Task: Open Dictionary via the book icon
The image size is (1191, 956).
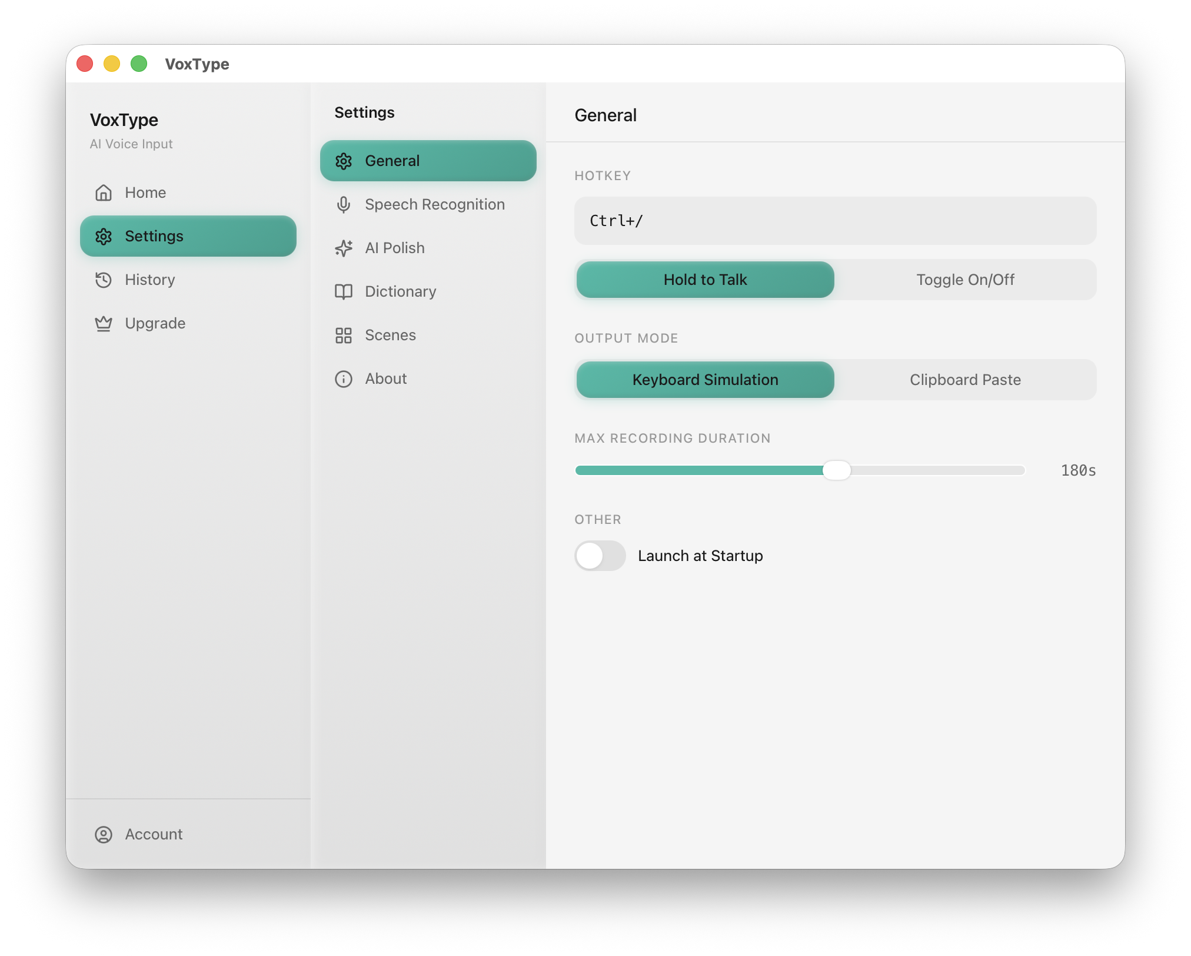Action: tap(344, 291)
